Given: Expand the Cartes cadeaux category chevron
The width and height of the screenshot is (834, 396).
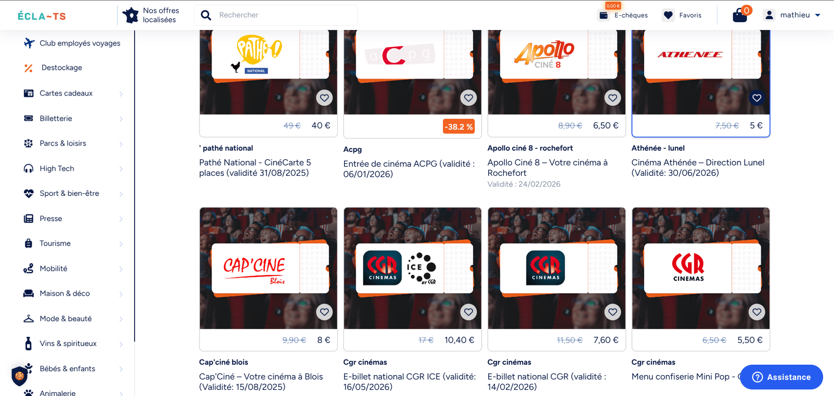Looking at the screenshot, I should [121, 94].
